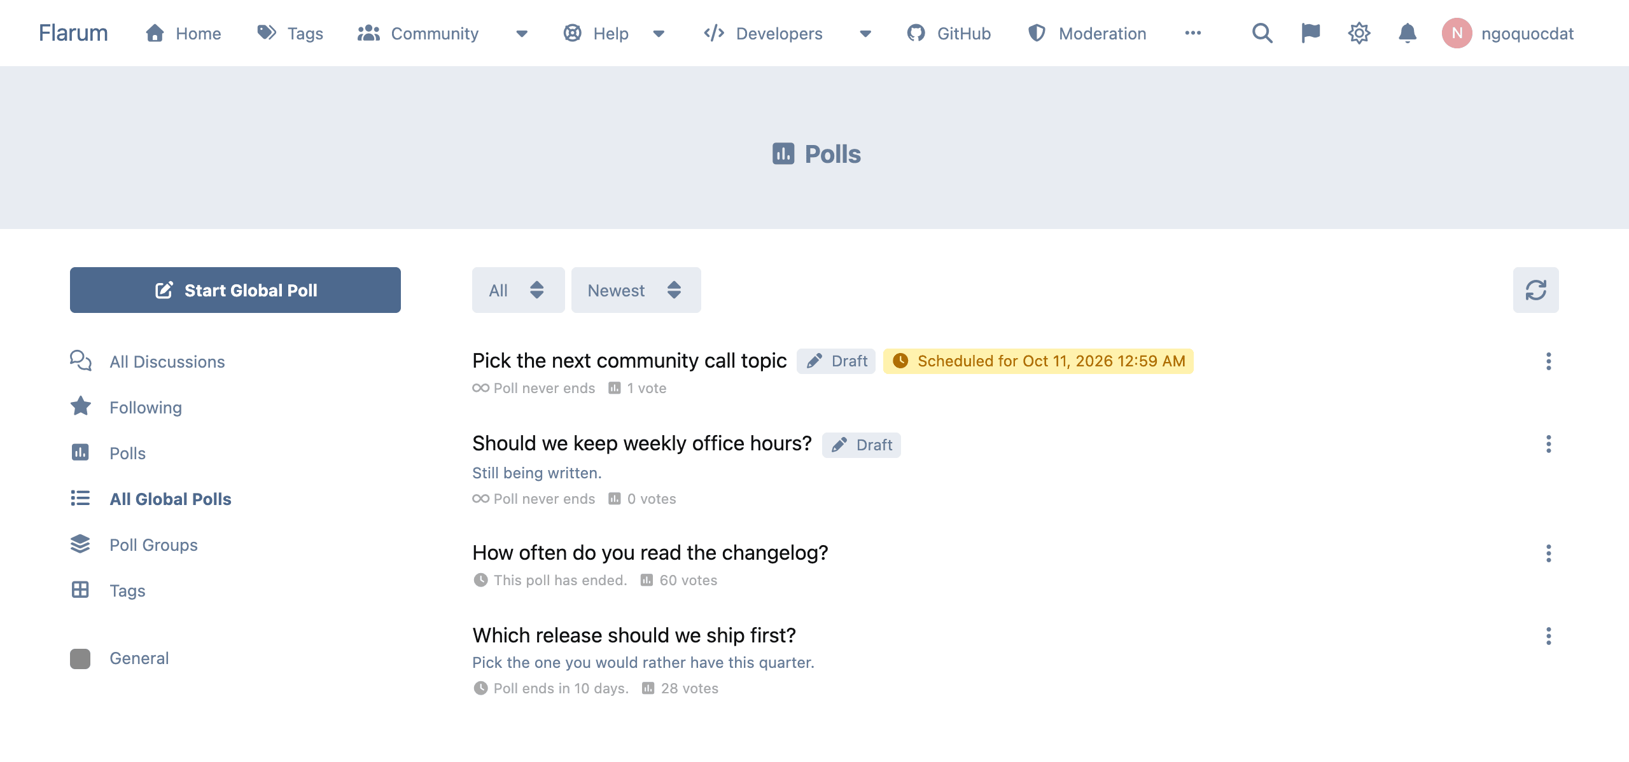
Task: Click the '28 votes' text
Action: (689, 688)
